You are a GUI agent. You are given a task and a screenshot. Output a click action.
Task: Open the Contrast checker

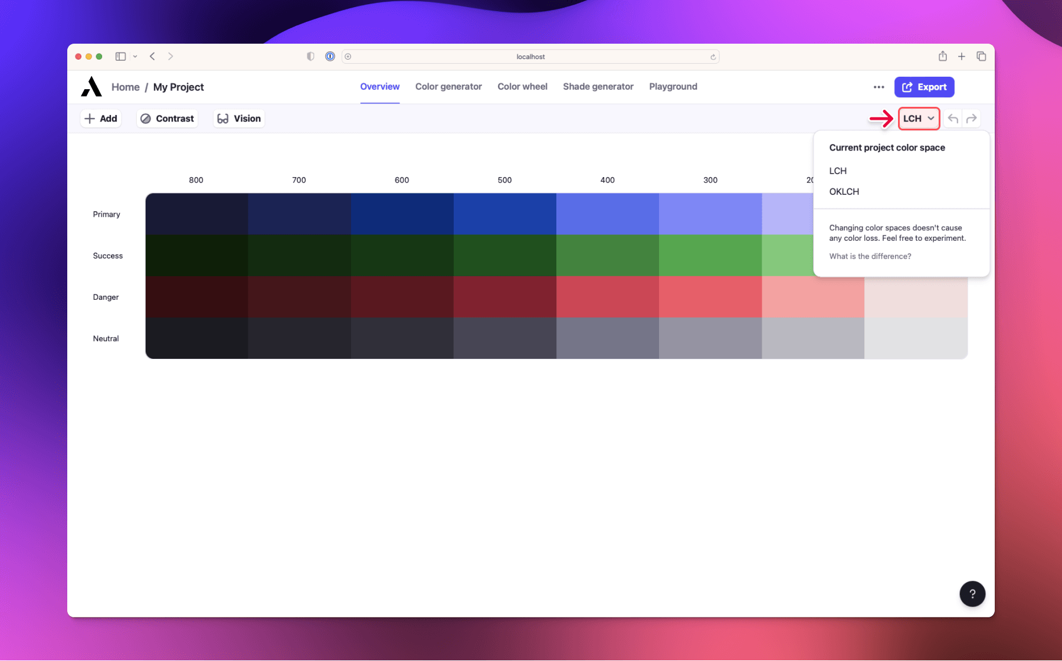167,118
